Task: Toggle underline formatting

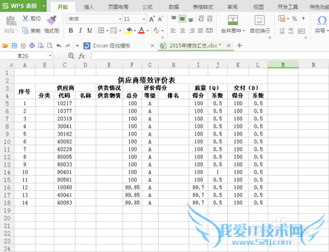Action: click(89, 30)
